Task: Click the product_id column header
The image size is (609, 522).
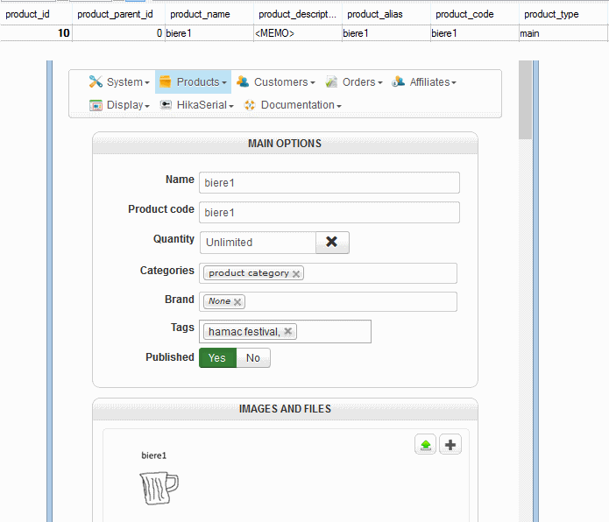Action: [x=36, y=14]
